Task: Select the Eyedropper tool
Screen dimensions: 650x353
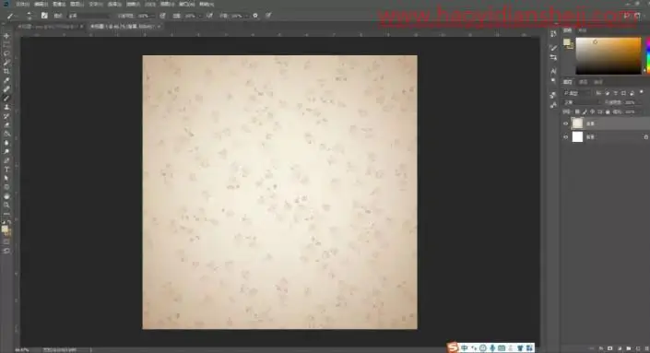Action: click(6, 80)
